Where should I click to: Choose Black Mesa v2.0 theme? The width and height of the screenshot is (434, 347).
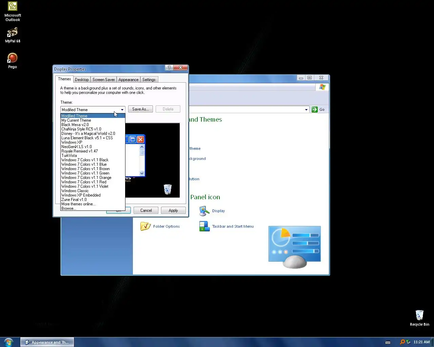[x=93, y=125]
